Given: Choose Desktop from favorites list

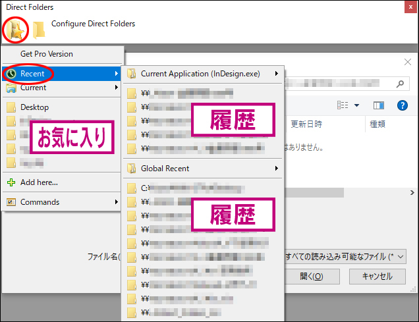Looking at the screenshot, I should (x=62, y=107).
